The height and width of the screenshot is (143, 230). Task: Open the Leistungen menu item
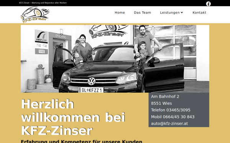pos(170,13)
